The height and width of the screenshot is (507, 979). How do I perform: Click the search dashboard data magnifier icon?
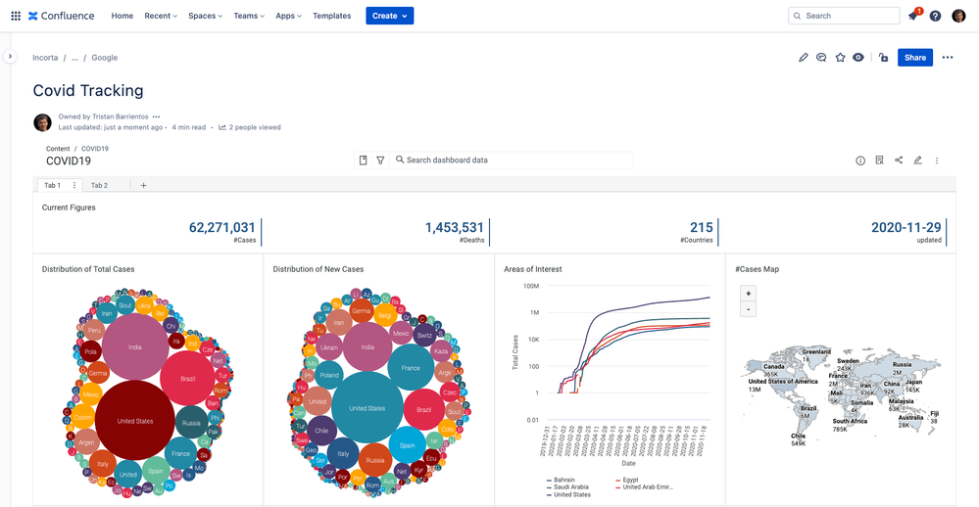pyautogui.click(x=400, y=160)
